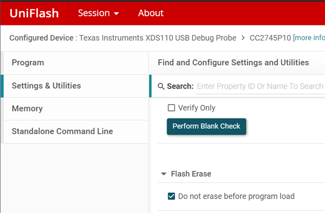
Task: Open the About page
Action: pyautogui.click(x=151, y=13)
